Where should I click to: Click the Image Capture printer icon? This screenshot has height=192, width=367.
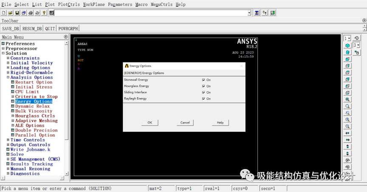click(31, 13)
